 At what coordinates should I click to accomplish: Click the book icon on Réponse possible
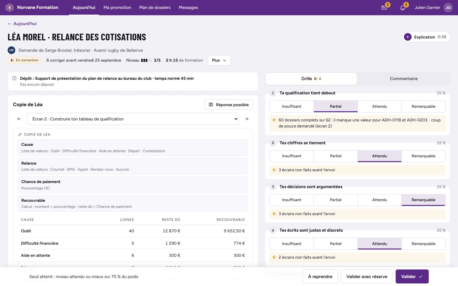(x=211, y=105)
